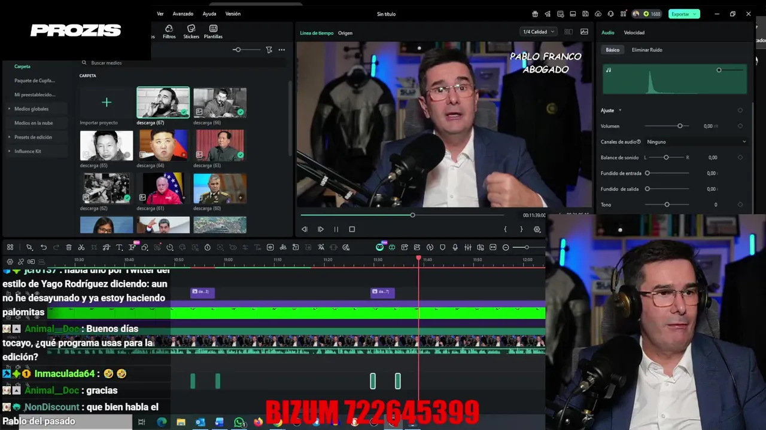Image resolution: width=766 pixels, height=430 pixels.
Task: Toggle the timeline link chain icon
Action: [20, 262]
